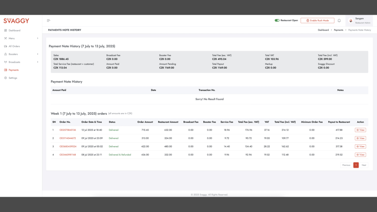Click the Dashboard sidebar icon
The height and width of the screenshot is (212, 377).
click(6, 31)
